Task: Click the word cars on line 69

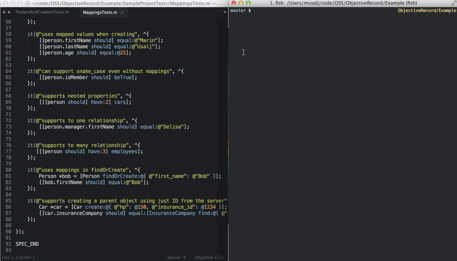Action: coord(120,102)
